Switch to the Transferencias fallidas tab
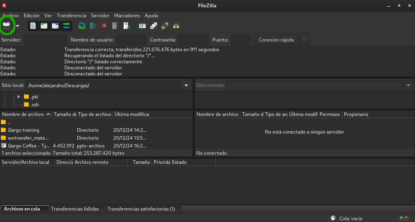The height and width of the screenshot is (222, 415). click(77, 209)
